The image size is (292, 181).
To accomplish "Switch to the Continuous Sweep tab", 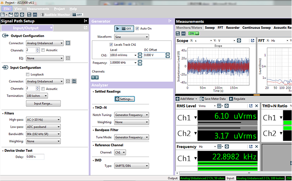I will (x=256, y=28).
